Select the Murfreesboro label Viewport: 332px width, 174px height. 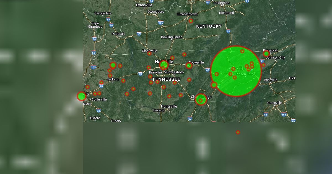(173, 72)
